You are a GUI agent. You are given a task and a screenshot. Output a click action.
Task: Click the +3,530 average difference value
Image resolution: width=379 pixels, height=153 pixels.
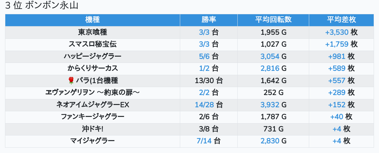[x=336, y=32]
